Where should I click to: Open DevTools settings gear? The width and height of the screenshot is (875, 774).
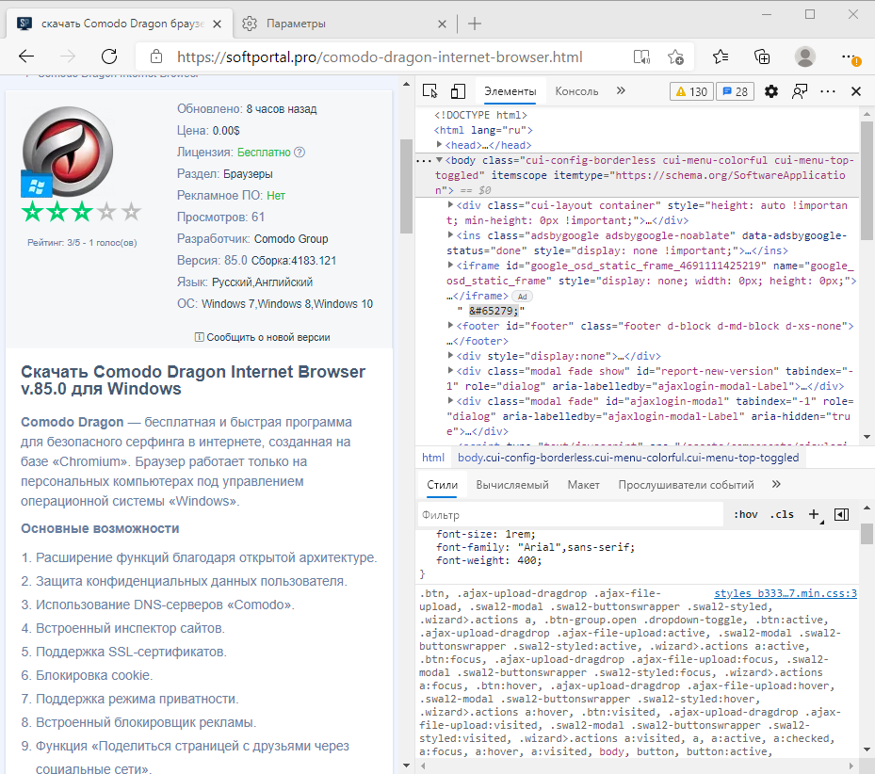pyautogui.click(x=771, y=91)
